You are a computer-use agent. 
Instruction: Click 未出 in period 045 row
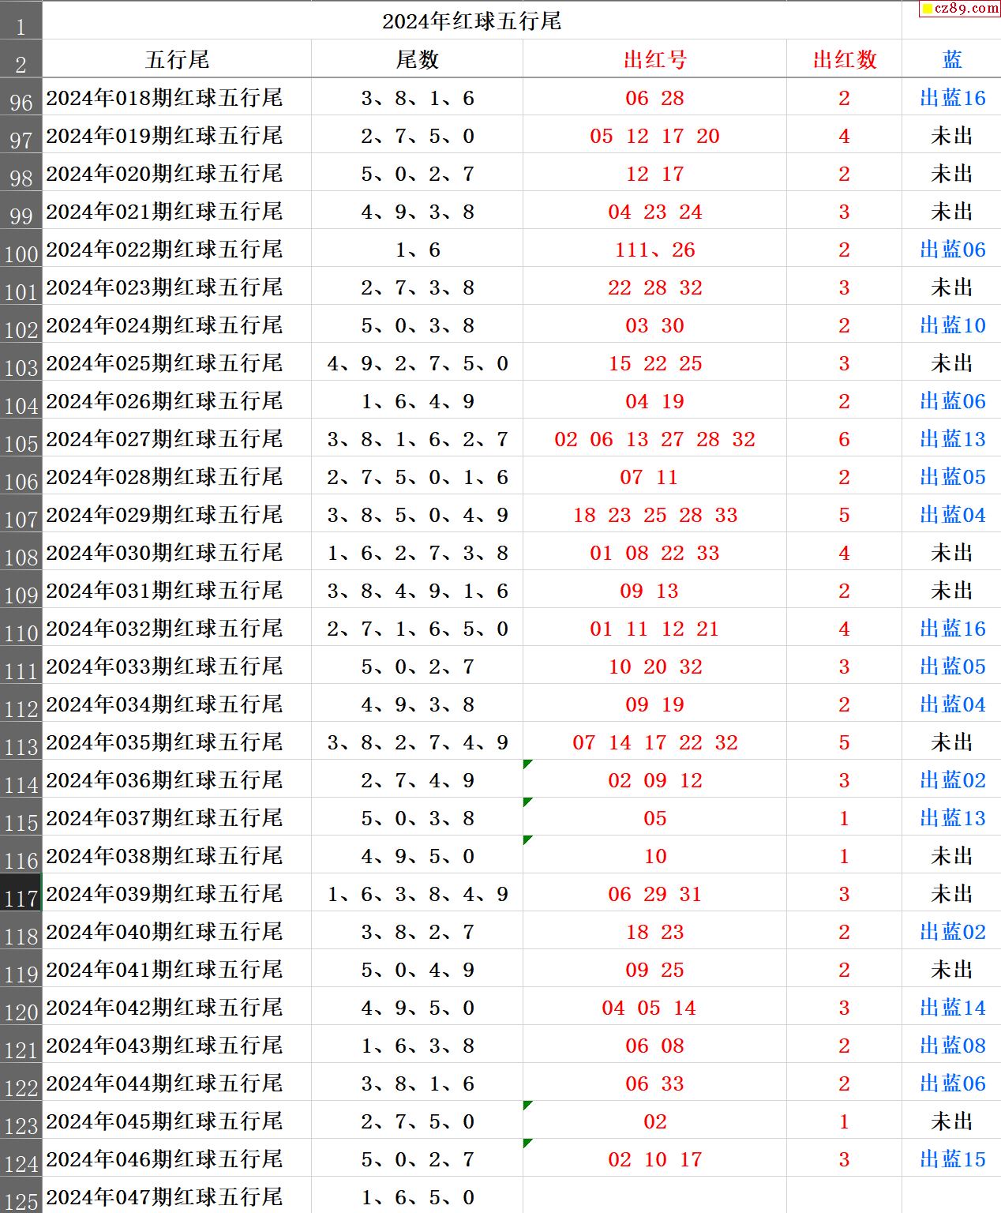coord(952,1121)
